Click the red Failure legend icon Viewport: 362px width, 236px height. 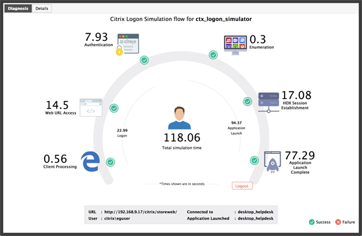(338, 222)
